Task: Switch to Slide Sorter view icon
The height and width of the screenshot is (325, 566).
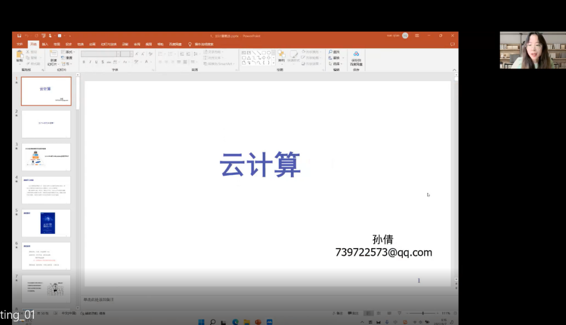Action: coord(379,313)
